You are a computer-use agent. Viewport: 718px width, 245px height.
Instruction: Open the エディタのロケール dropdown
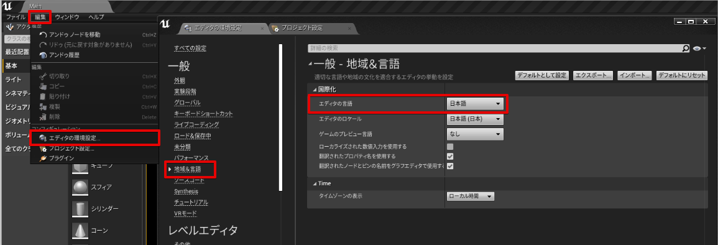coord(475,119)
